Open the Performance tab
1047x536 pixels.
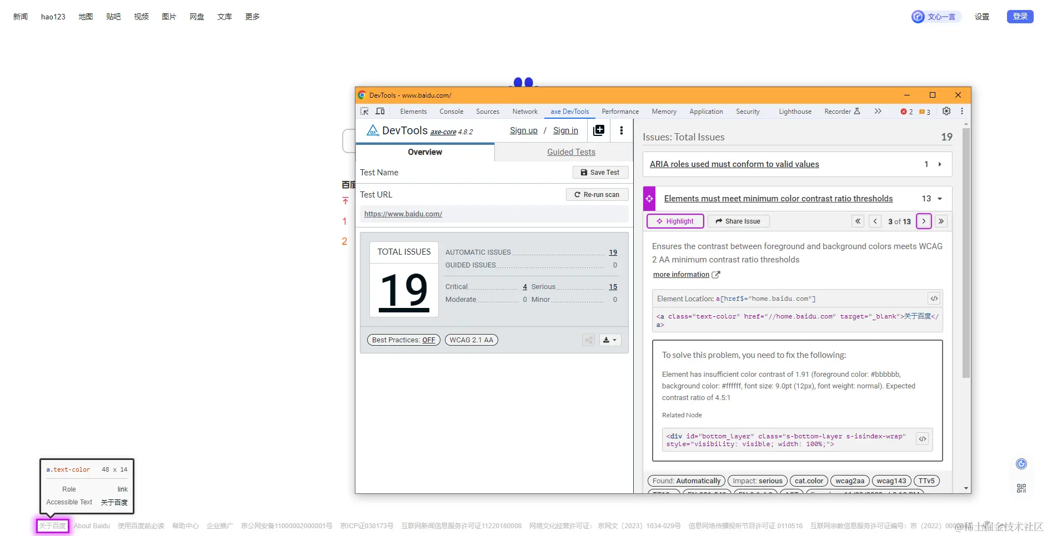click(x=620, y=112)
